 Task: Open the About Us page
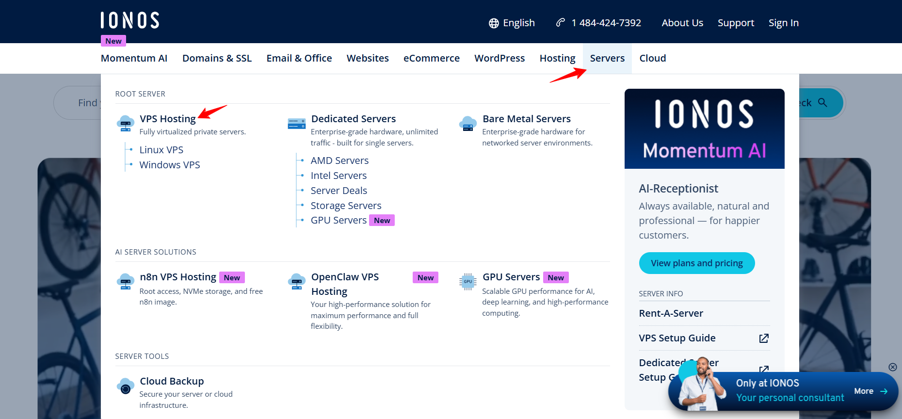pos(682,23)
